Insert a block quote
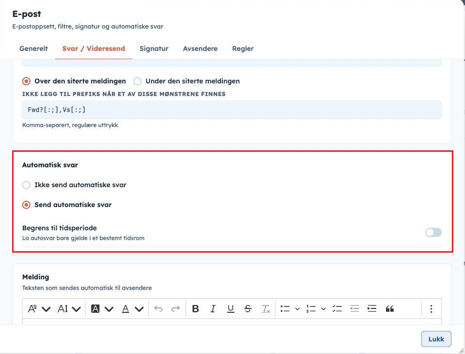Screen dimensions: 465x354 tap(389, 309)
